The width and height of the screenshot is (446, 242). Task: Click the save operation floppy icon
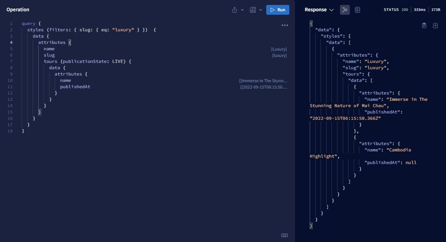pos(252,10)
